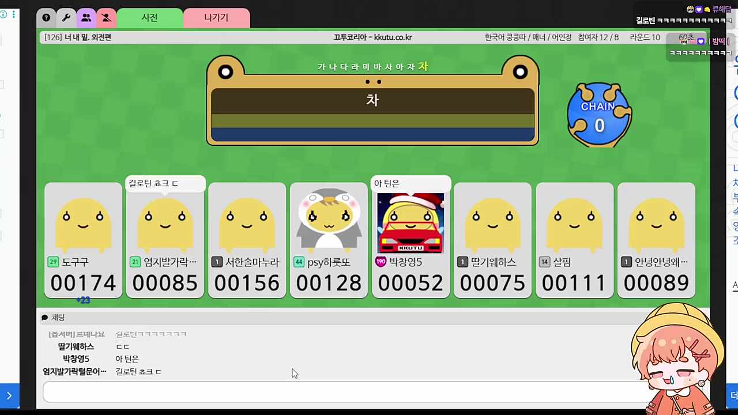Click level 190 heart badge of 박창영5

point(381,262)
